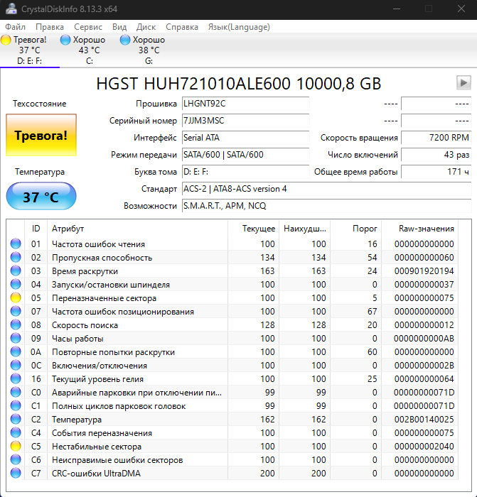Click yellow status icon for Переназначенные сектора
Viewport: 477px width, 497px height.
coord(16,298)
